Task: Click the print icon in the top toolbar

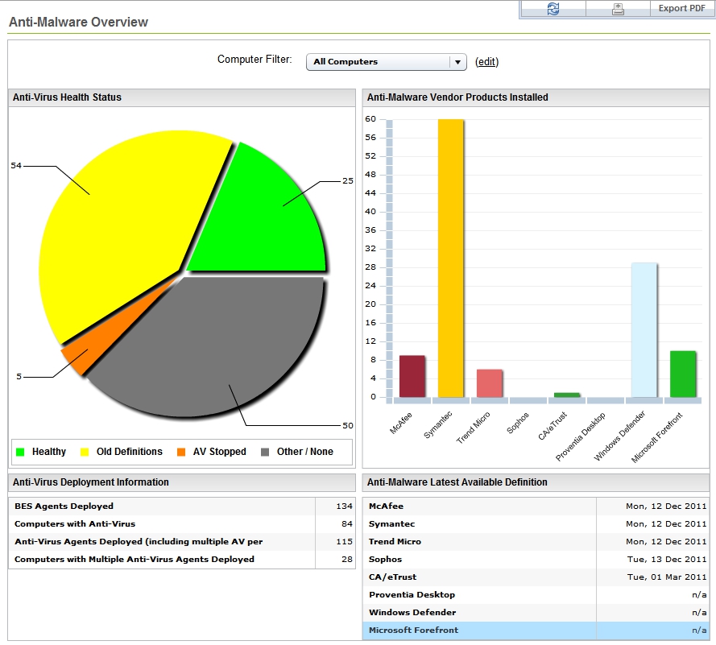Action: (618, 9)
